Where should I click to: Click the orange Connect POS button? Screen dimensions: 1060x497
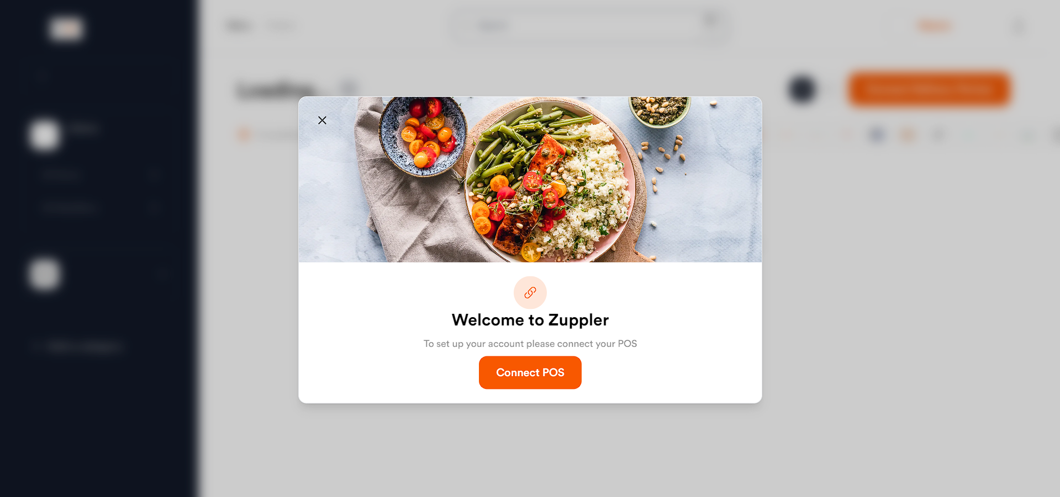tap(530, 372)
